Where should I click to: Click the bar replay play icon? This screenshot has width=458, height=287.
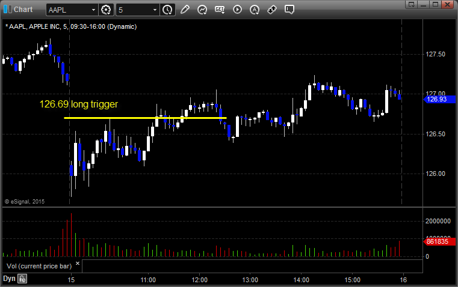pos(237,10)
